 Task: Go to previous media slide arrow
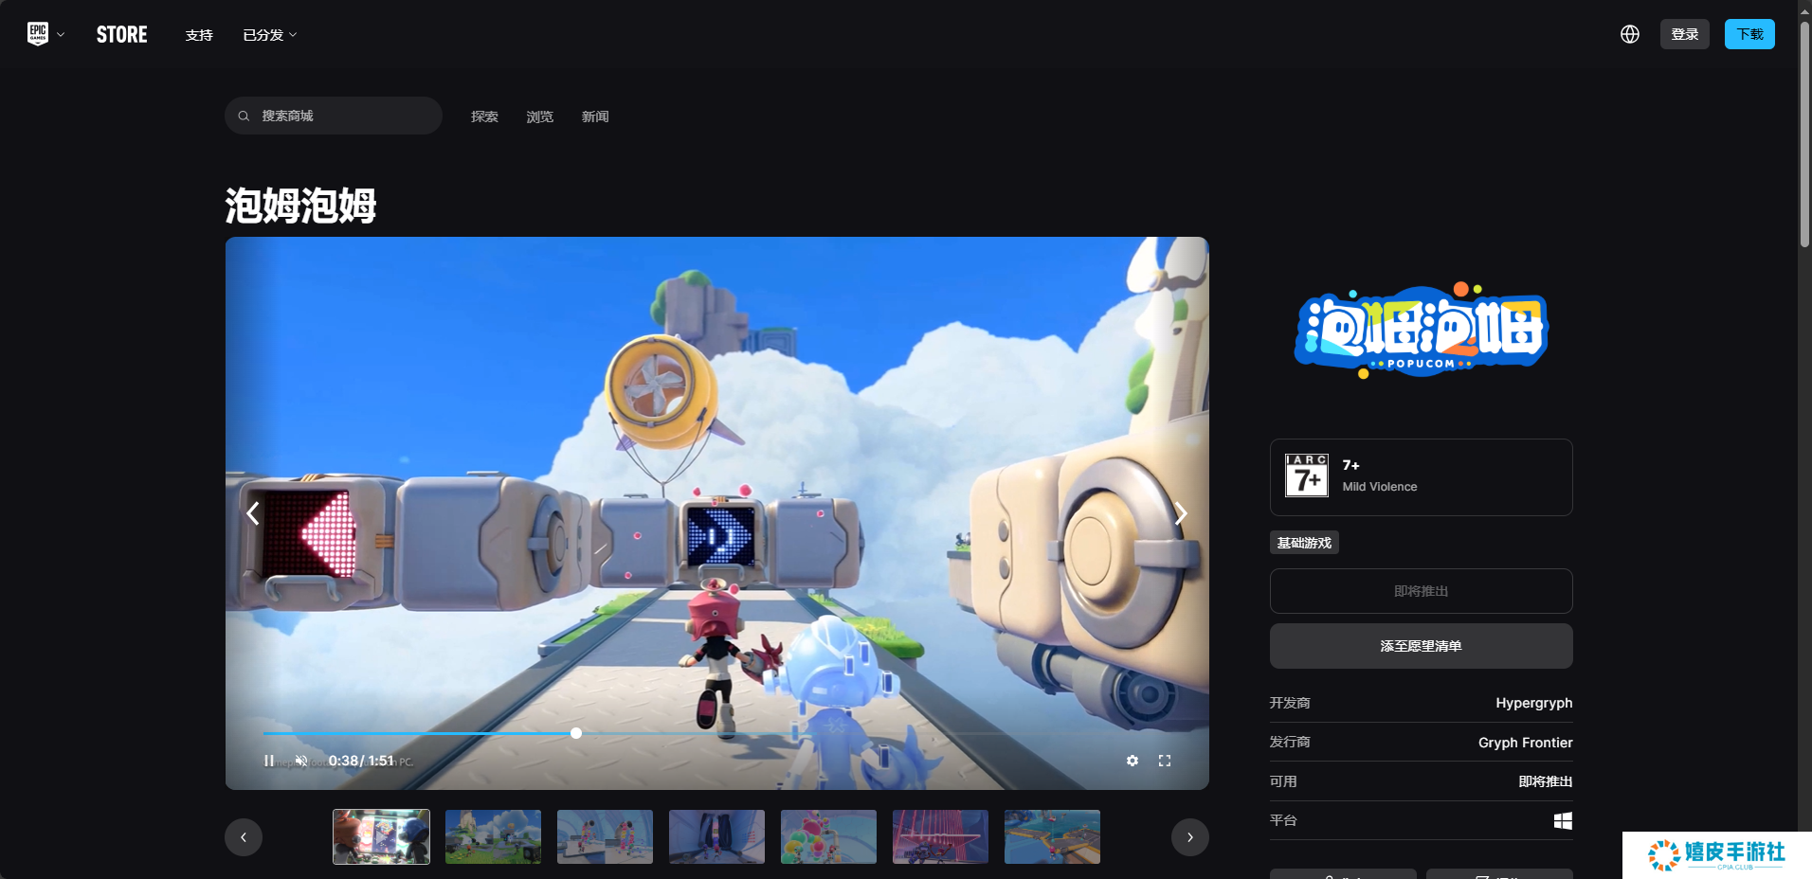[x=253, y=513]
